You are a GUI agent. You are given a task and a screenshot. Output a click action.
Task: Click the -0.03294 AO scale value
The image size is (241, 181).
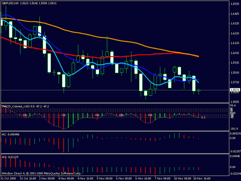pos(235,174)
